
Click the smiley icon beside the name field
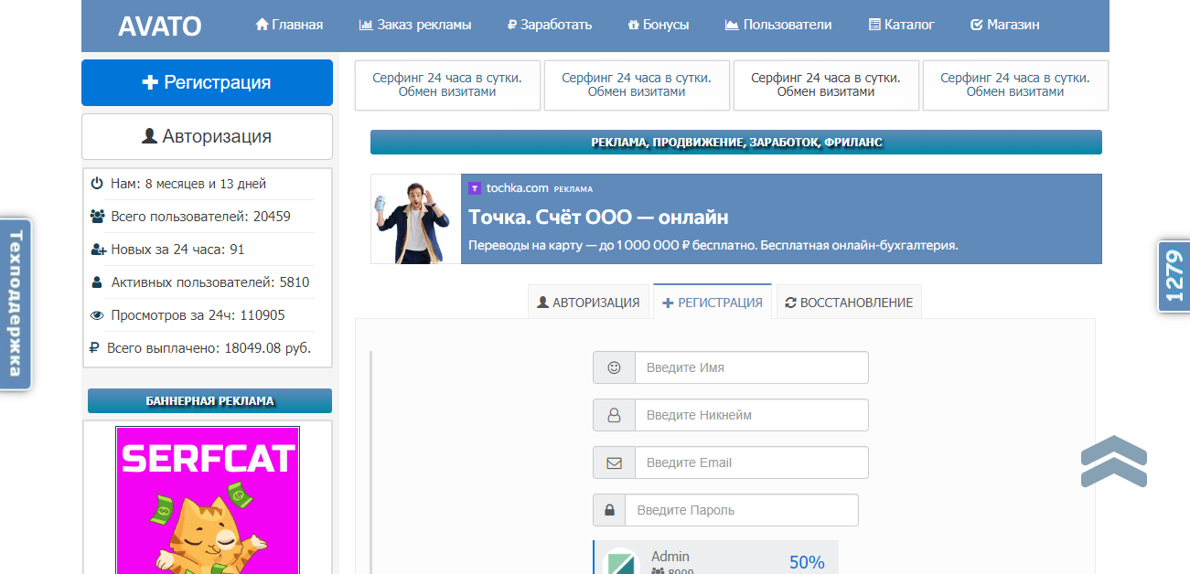(x=614, y=367)
